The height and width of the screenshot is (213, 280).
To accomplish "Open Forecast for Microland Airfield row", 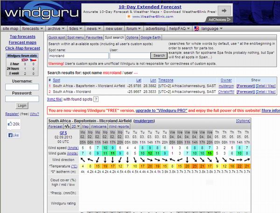I will tap(245, 86).
